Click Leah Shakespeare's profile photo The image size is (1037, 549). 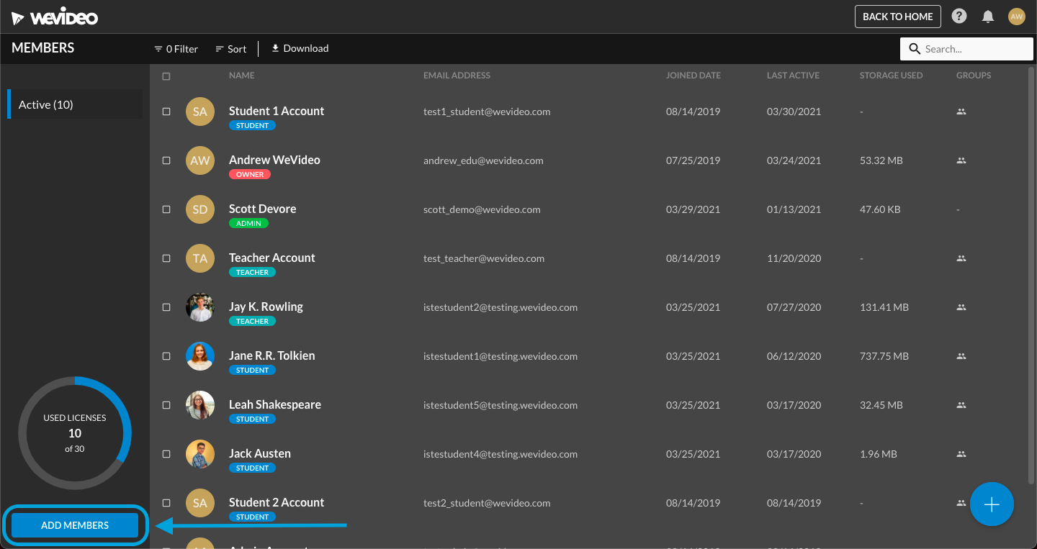coord(200,405)
